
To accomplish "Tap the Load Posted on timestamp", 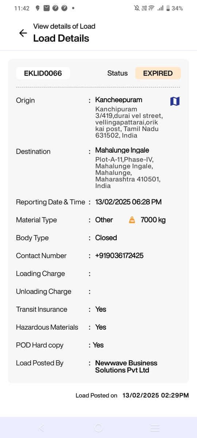I will [155, 395].
